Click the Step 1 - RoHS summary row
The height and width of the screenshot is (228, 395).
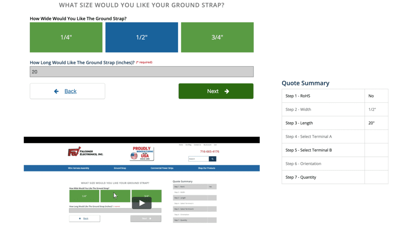tap(323, 96)
